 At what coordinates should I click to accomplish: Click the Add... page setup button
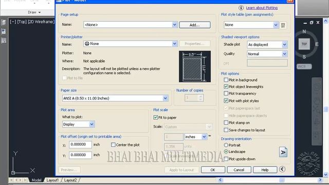coord(195,25)
